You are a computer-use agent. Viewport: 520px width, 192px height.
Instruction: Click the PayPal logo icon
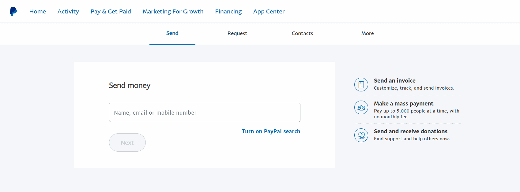coord(13,11)
